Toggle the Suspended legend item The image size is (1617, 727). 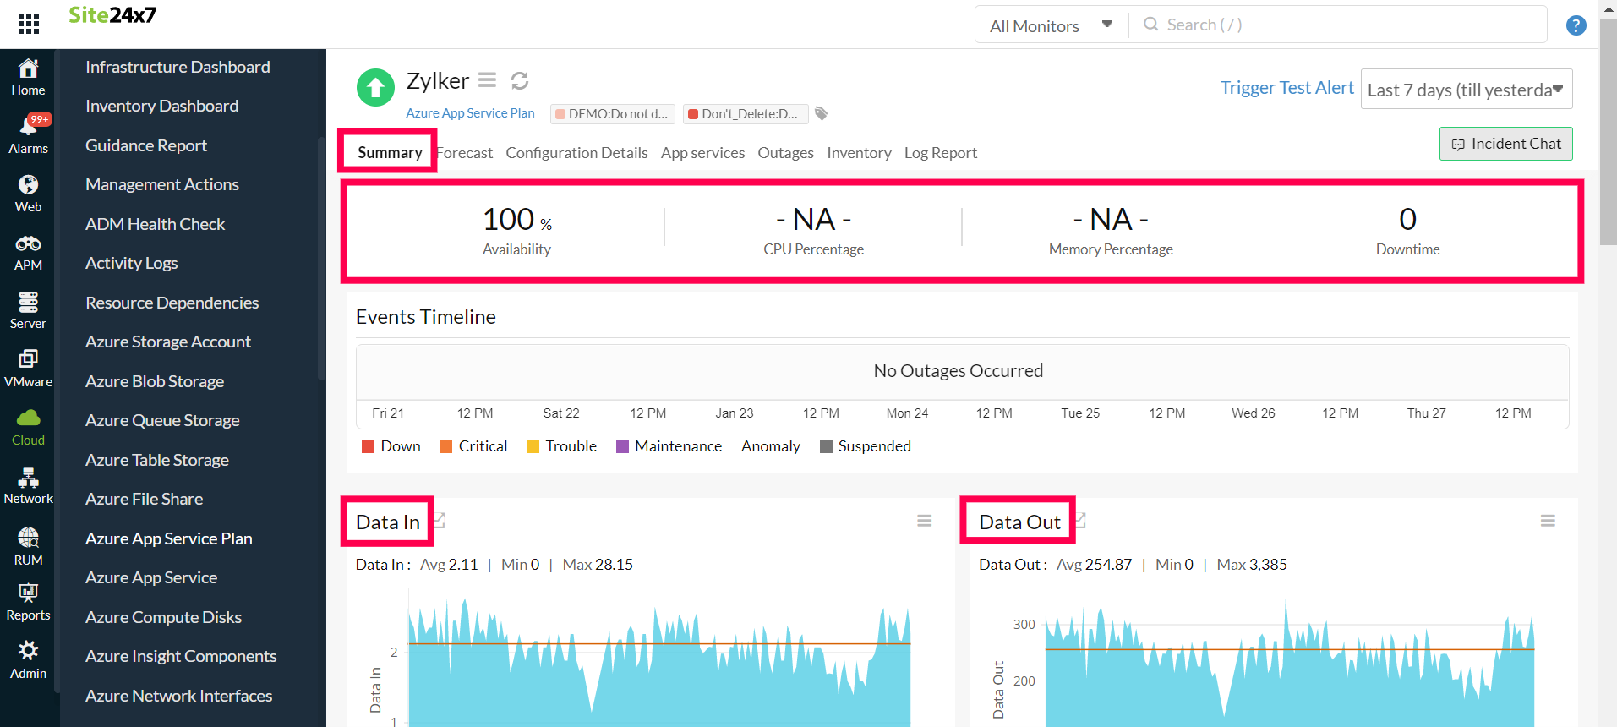[x=865, y=446]
